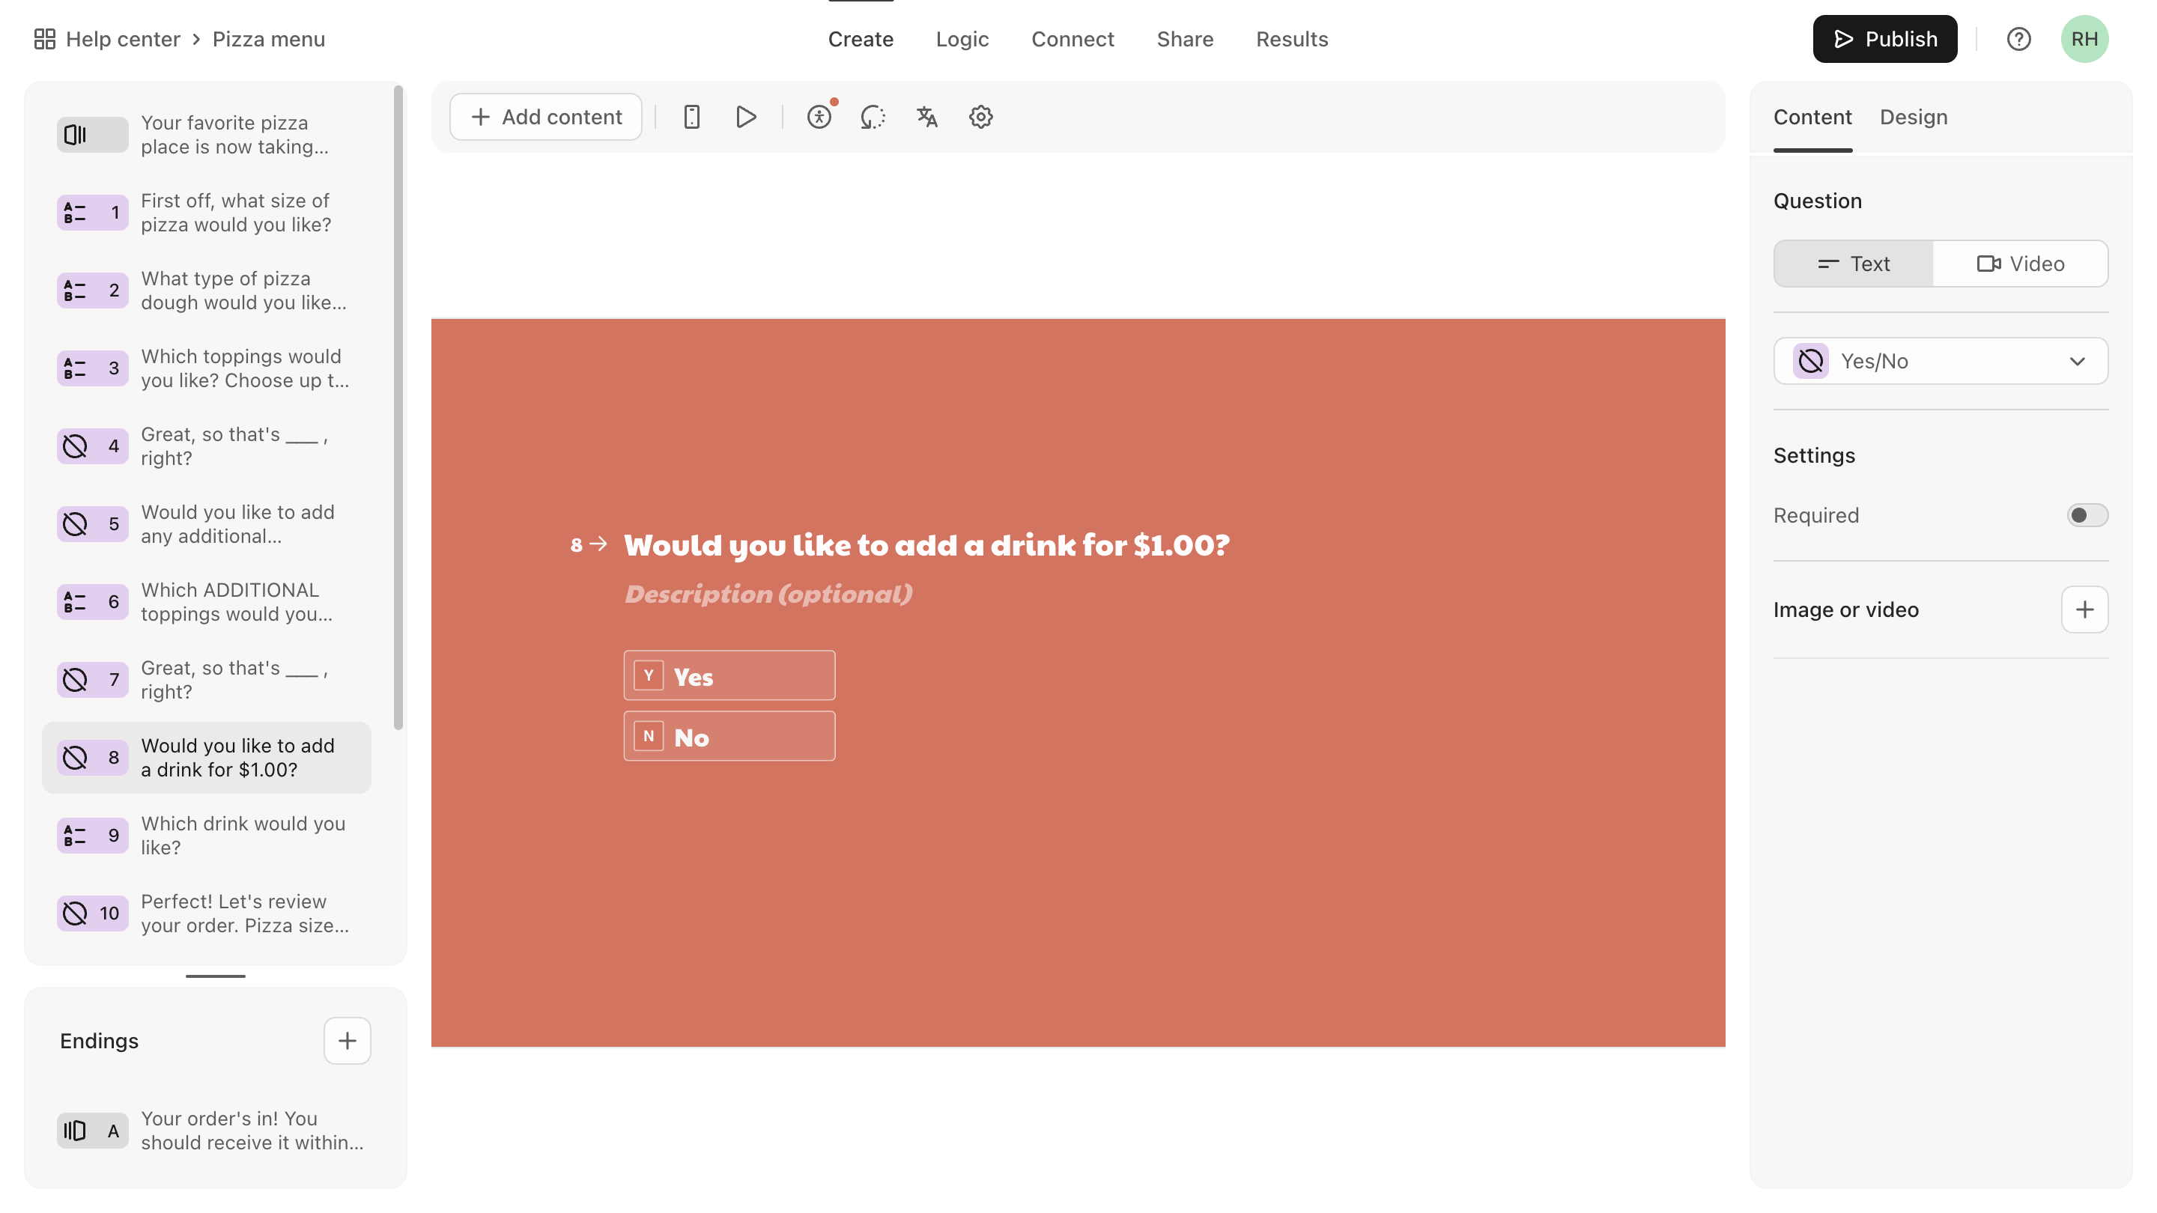Open the Yes/No question type dropdown
This screenshot has width=2157, height=1213.
click(1941, 360)
